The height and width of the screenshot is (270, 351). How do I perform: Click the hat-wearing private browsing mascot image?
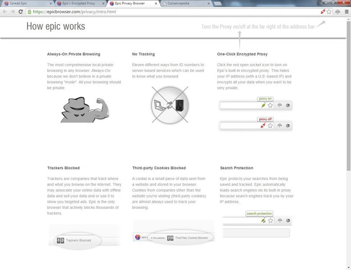(x=85, y=110)
